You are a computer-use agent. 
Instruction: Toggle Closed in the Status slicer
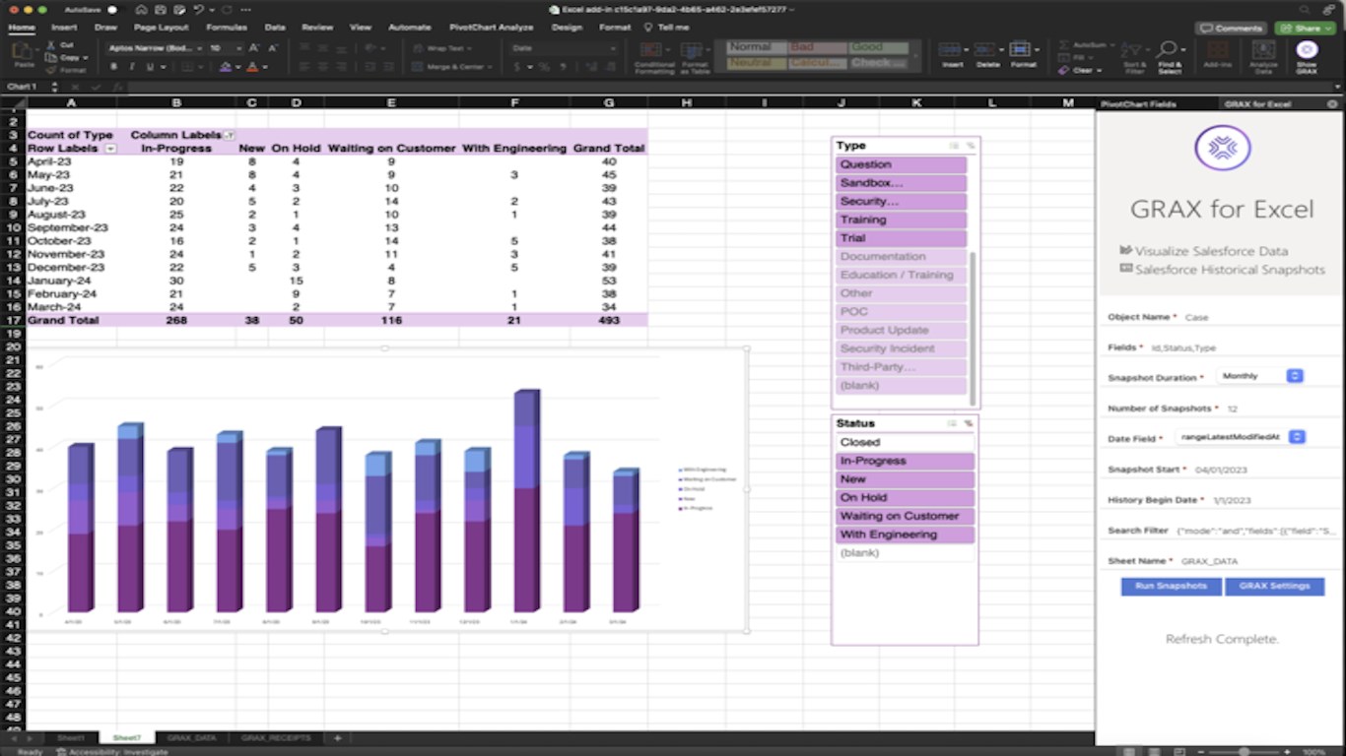click(906, 442)
